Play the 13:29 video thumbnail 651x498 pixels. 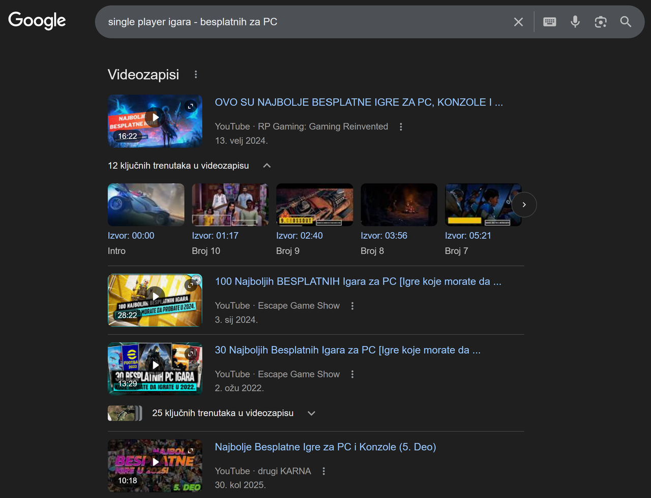point(155,368)
